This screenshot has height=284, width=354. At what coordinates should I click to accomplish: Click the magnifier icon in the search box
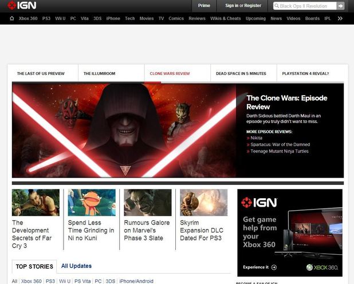tap(277, 6)
